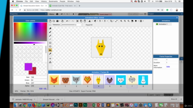Screen dimensions: 193x108
Task: Open the Flip options dropdown arrow
Action: coord(97,21)
